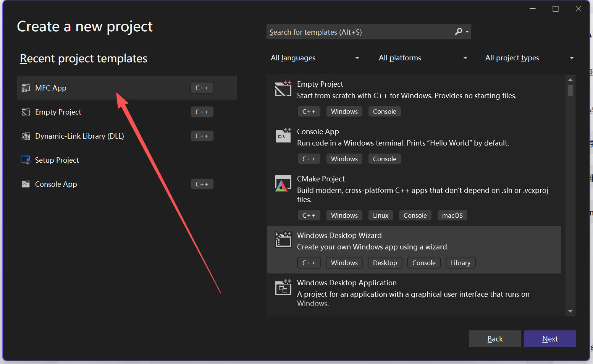Click macOS tag under CMake Project

point(452,215)
